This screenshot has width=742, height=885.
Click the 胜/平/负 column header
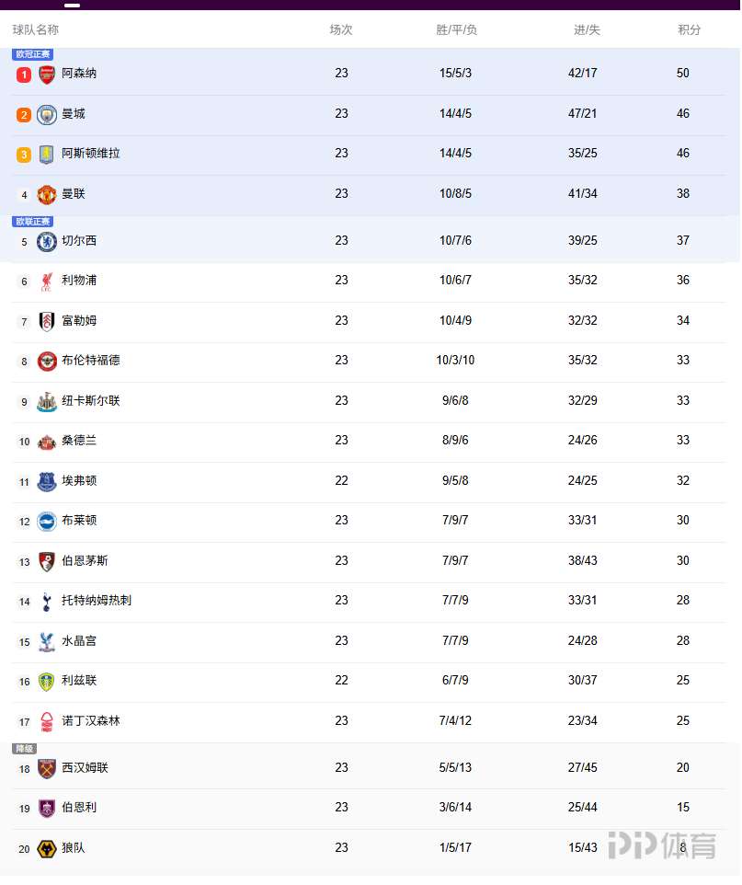pyautogui.click(x=456, y=30)
